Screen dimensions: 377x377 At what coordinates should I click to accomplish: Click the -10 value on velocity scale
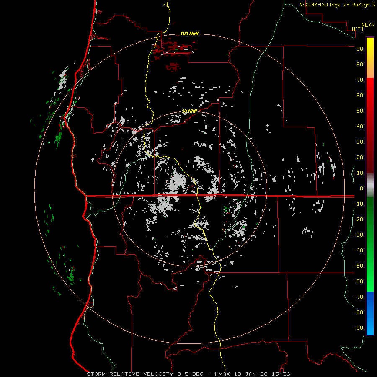pyautogui.click(x=358, y=204)
